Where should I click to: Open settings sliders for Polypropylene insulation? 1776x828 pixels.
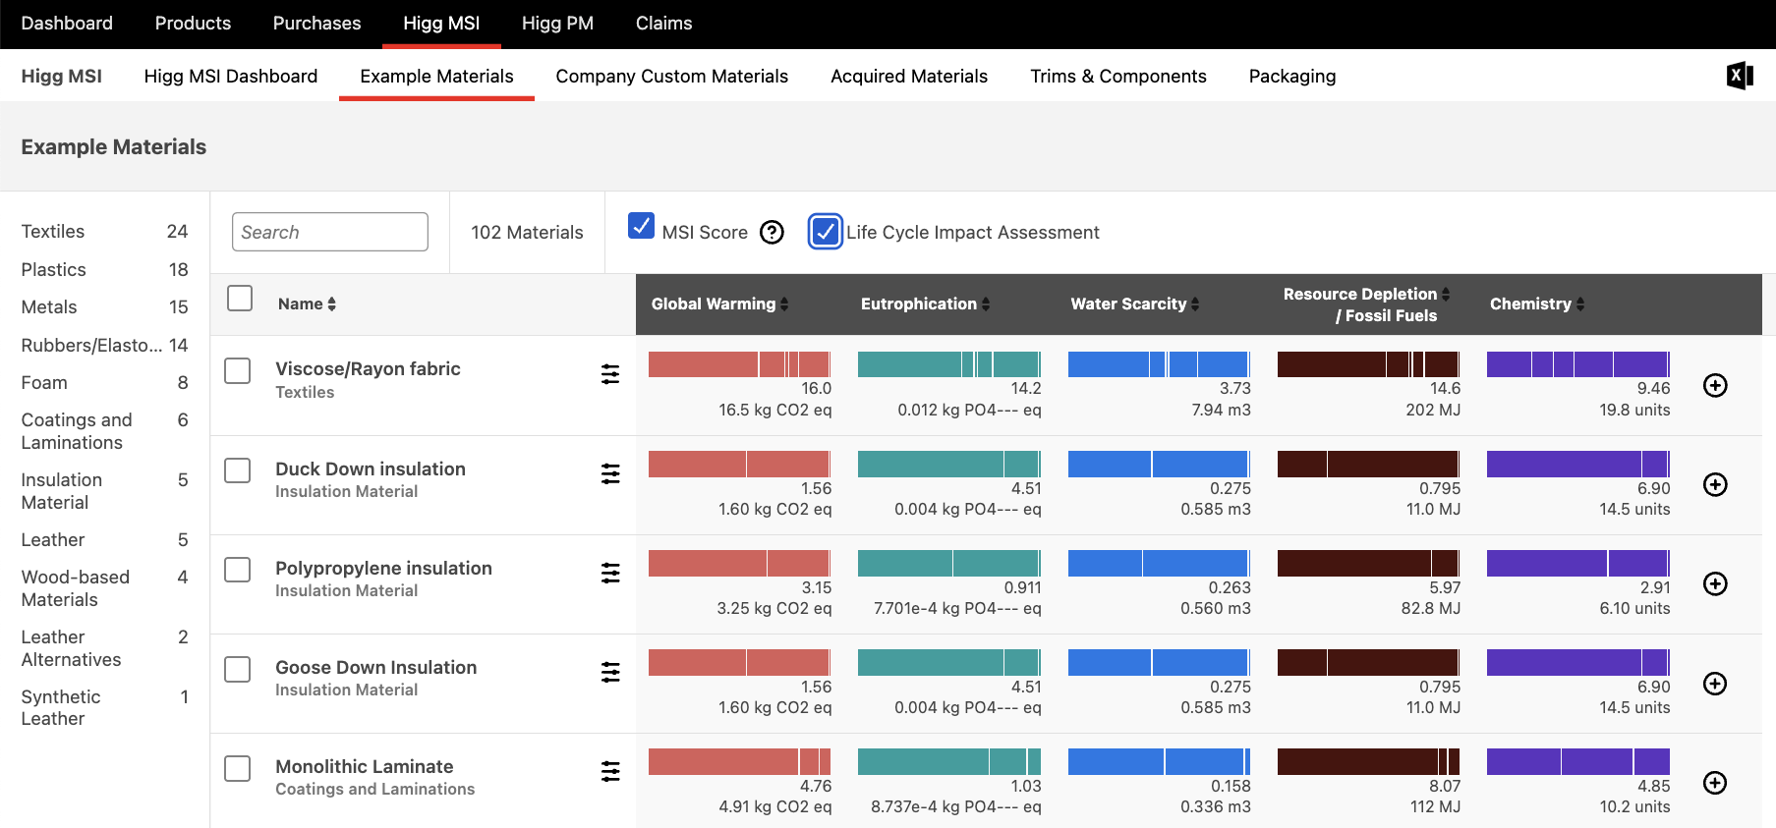click(610, 573)
